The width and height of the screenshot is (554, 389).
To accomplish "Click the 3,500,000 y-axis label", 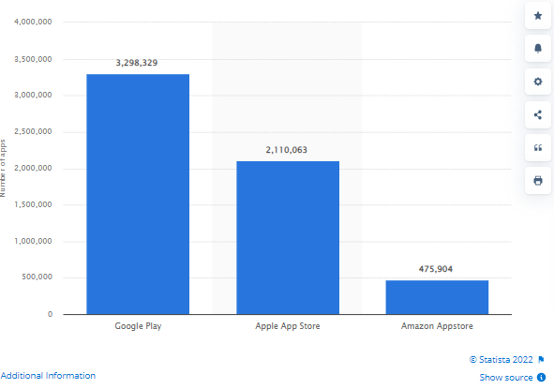I will [33, 59].
